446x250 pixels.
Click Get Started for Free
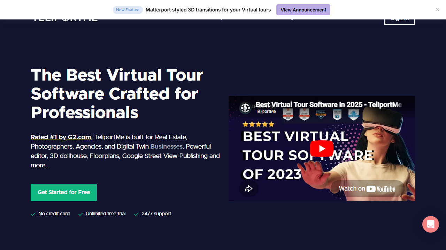click(64, 192)
